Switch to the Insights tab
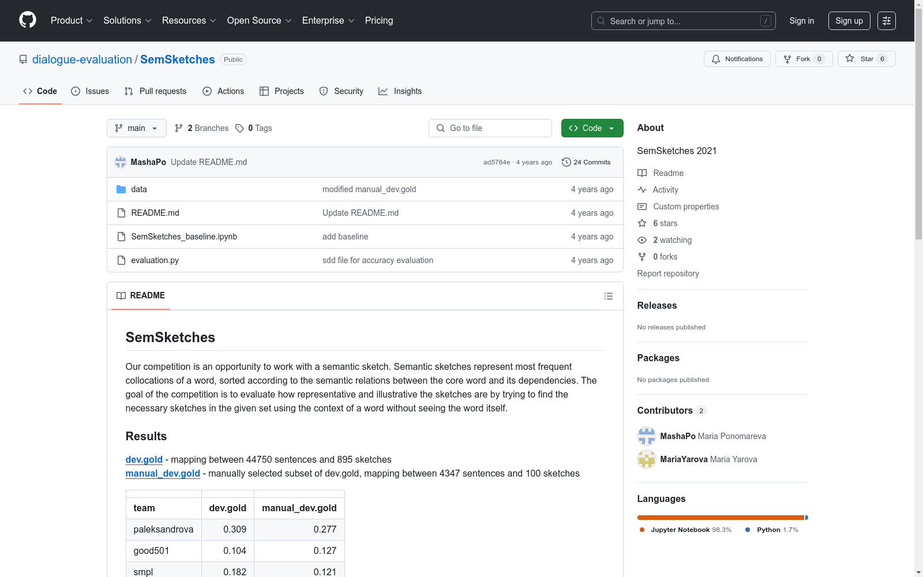923x577 pixels. 400,91
